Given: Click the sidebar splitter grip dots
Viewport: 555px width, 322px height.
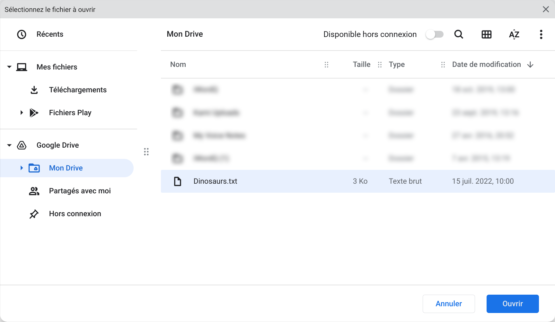Looking at the screenshot, I should point(146,152).
